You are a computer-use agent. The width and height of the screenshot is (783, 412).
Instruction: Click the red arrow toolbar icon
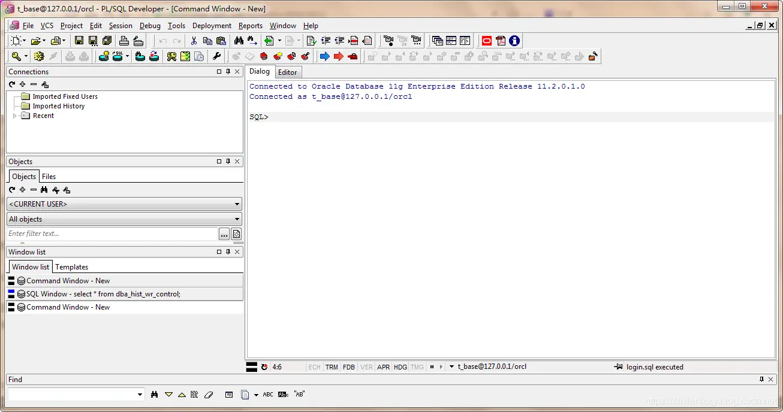(338, 56)
